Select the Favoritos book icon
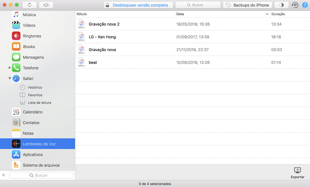 click(x=23, y=95)
